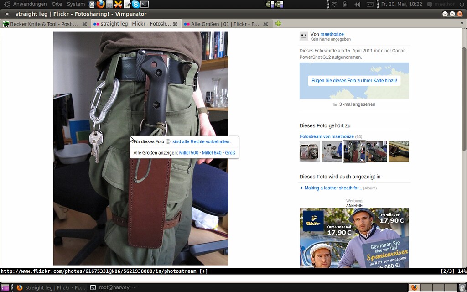This screenshot has height=292, width=467.
Task: Open the maethorize profile link
Action: click(332, 34)
